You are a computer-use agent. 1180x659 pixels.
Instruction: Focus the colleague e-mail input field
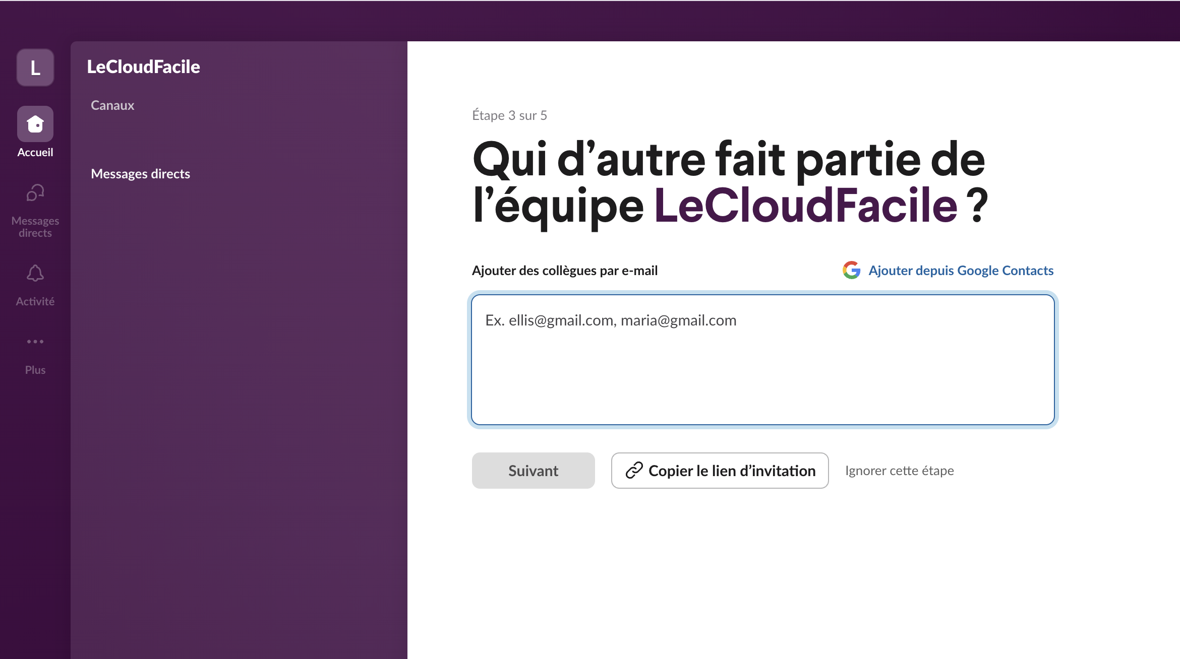click(762, 360)
